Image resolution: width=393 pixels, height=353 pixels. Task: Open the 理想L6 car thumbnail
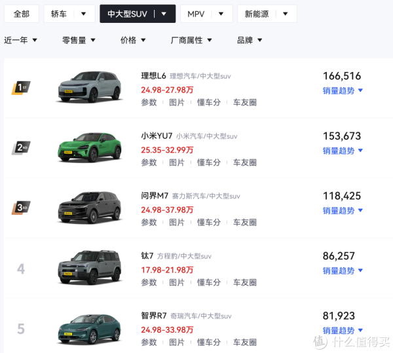[x=90, y=88]
